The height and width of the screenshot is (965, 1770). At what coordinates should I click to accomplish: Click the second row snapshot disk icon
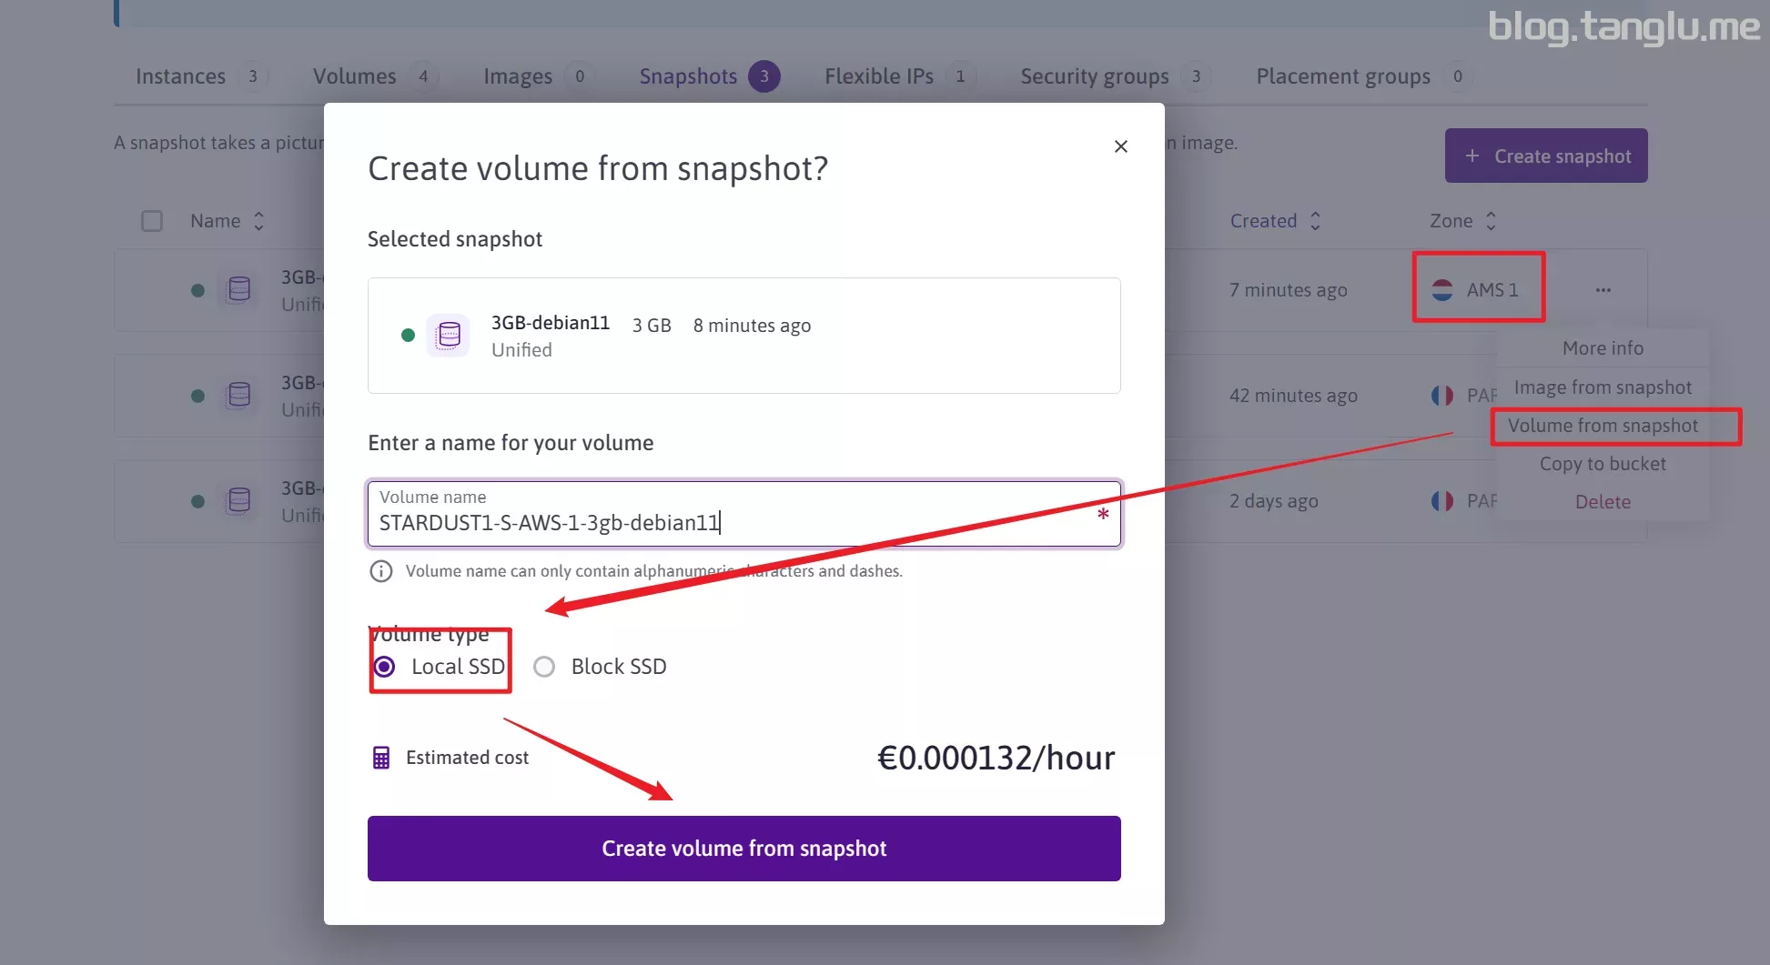tap(238, 396)
